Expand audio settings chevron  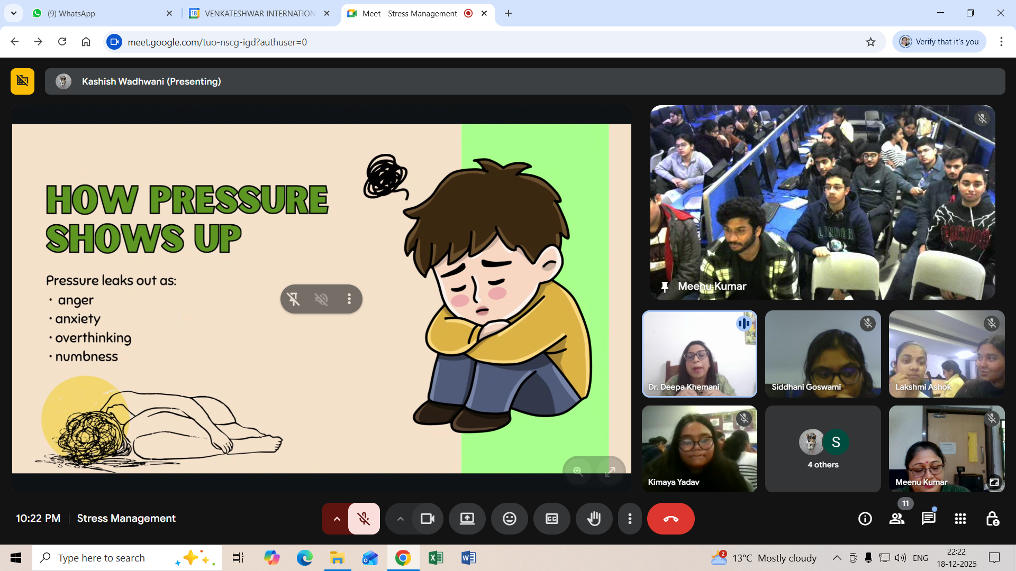tap(337, 519)
